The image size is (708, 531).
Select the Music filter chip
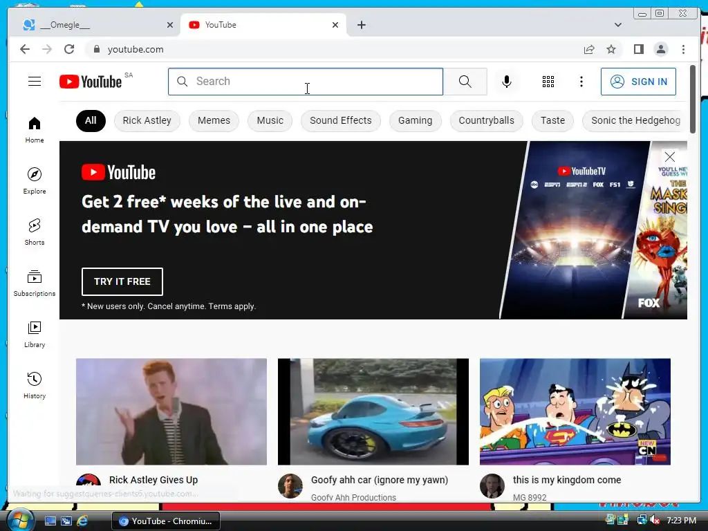pos(270,120)
